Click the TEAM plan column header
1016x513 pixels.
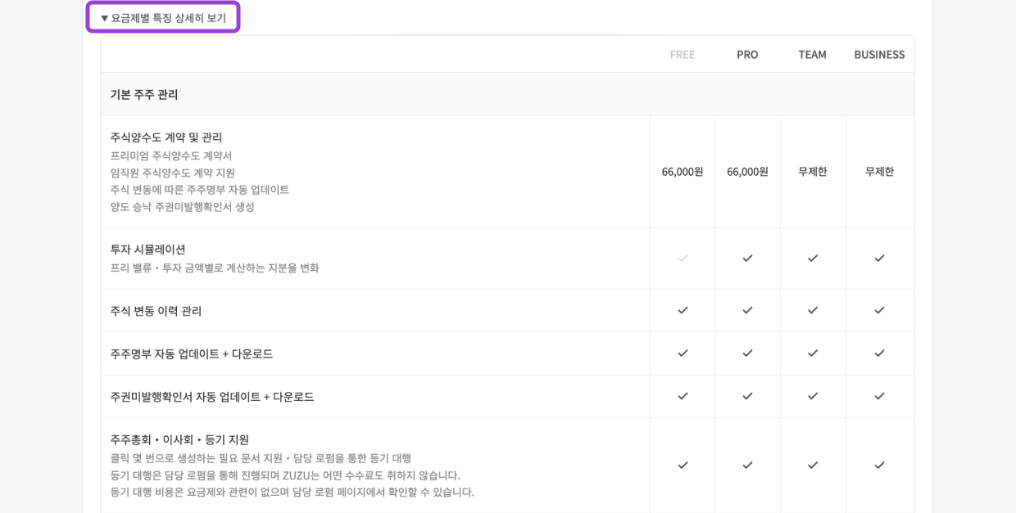pyautogui.click(x=813, y=54)
